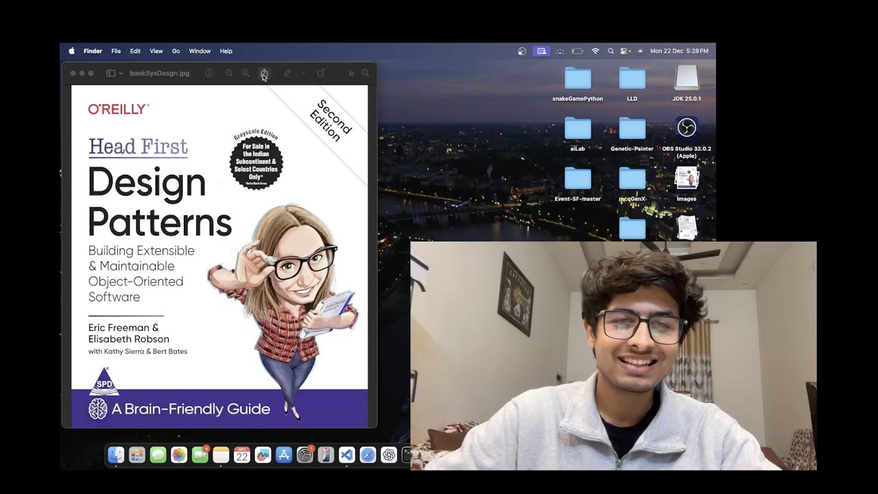Select the LLD folder on desktop
The width and height of the screenshot is (878, 494).
pos(632,84)
